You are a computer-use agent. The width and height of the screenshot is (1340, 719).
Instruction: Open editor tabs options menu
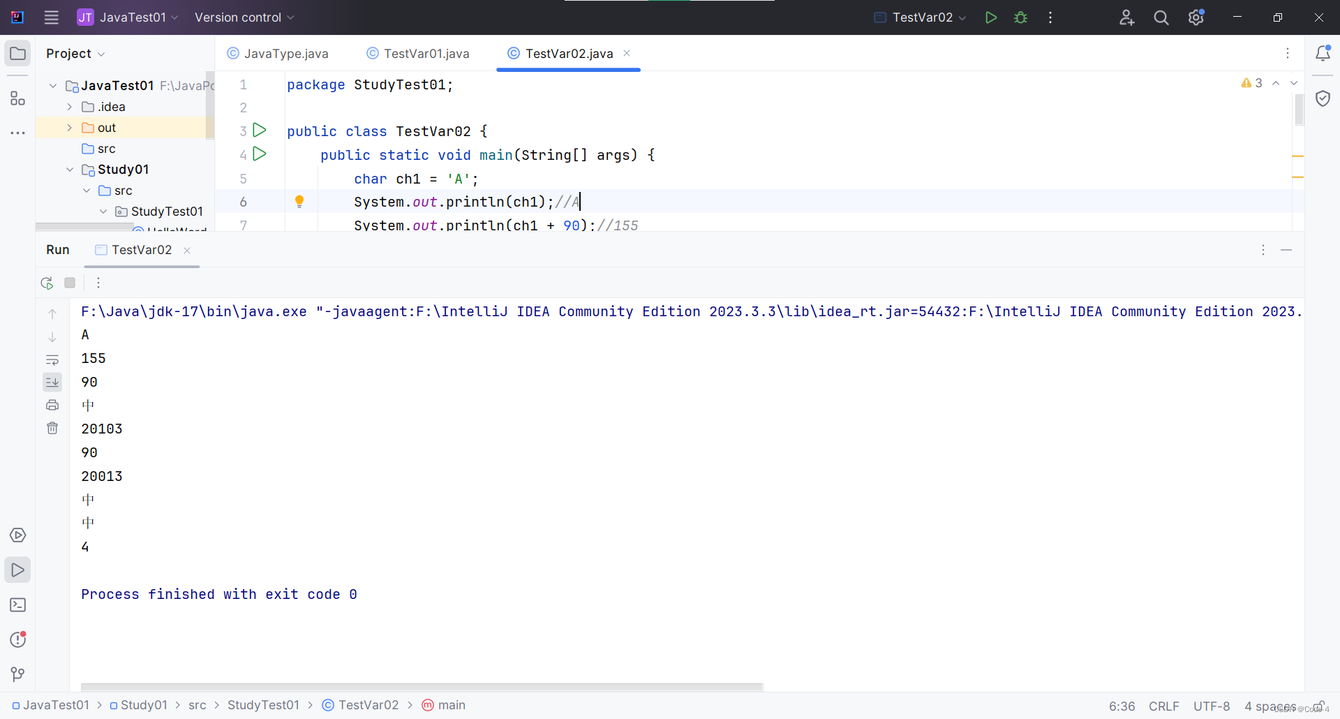point(1288,53)
